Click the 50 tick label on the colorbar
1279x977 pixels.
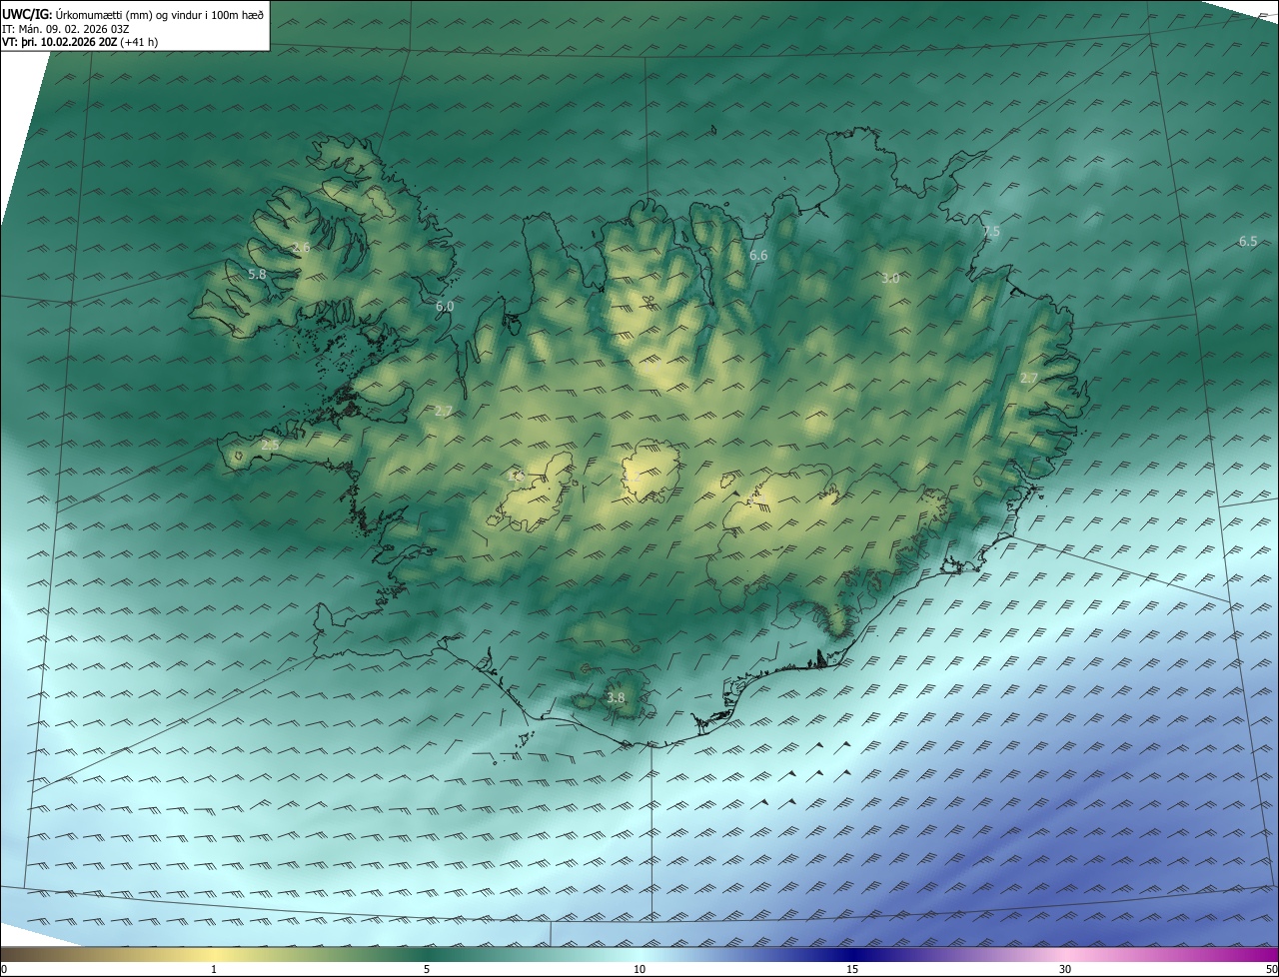tap(1271, 969)
